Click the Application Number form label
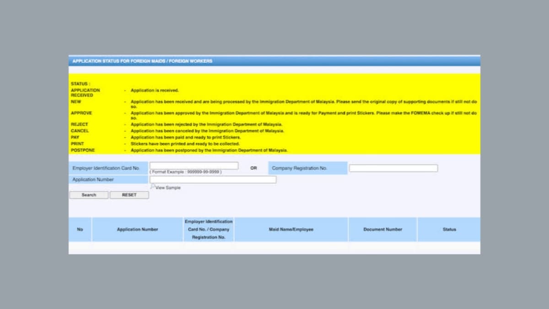Screen dimensions: 549x309 pos(93,180)
